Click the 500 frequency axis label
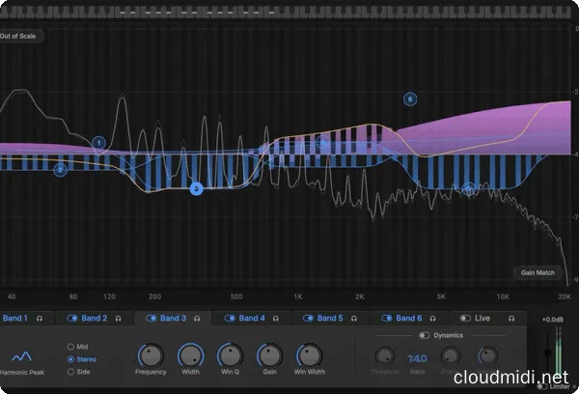 click(236, 296)
